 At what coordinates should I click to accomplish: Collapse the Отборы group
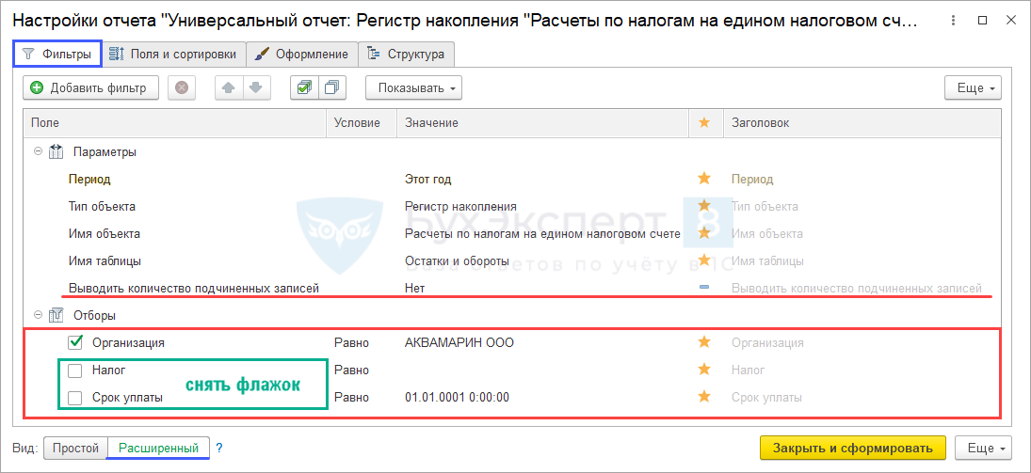point(38,316)
